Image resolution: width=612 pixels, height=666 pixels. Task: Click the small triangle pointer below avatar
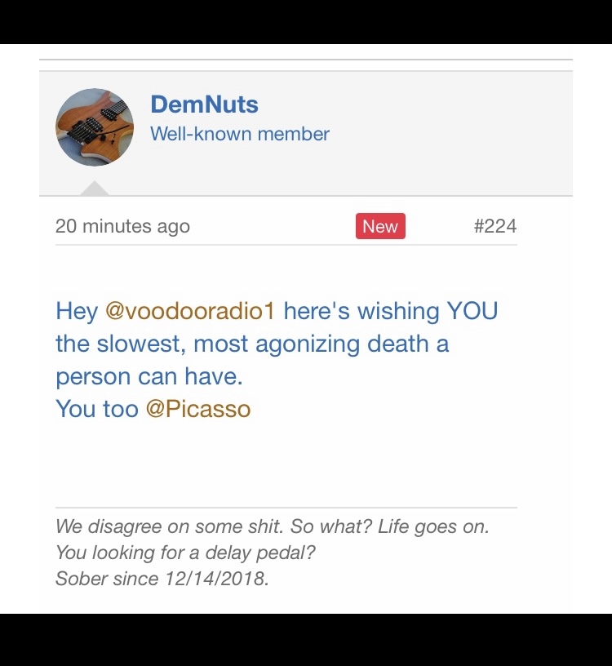tap(95, 189)
